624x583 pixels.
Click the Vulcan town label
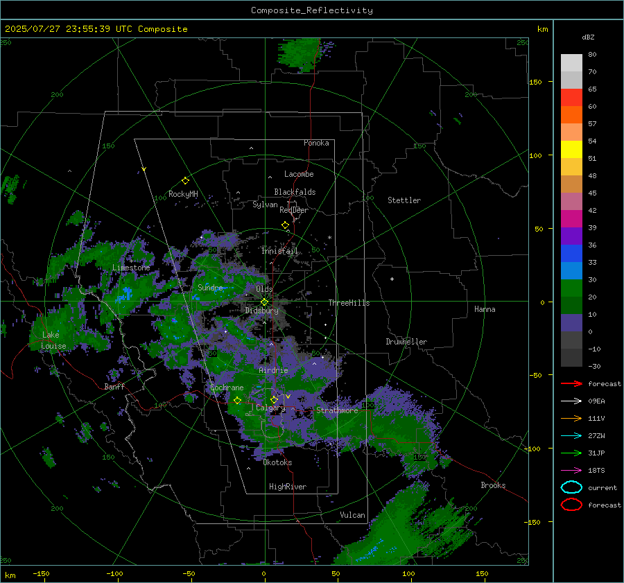(353, 515)
